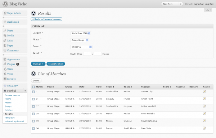Click the Football soccer ball menu icon
The width and height of the screenshot is (216, 138).
pyautogui.click(x=5, y=90)
